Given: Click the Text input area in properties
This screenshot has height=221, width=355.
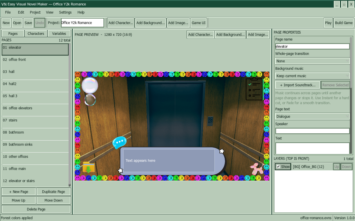Looking at the screenshot, I should point(312,148).
